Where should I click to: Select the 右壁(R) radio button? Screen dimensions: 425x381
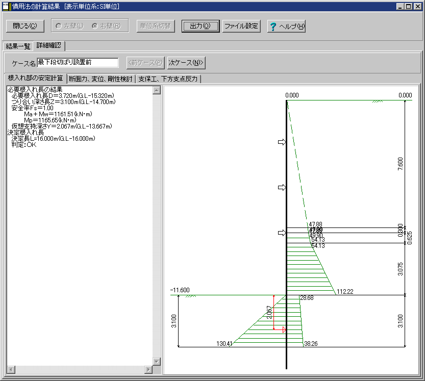[94, 26]
